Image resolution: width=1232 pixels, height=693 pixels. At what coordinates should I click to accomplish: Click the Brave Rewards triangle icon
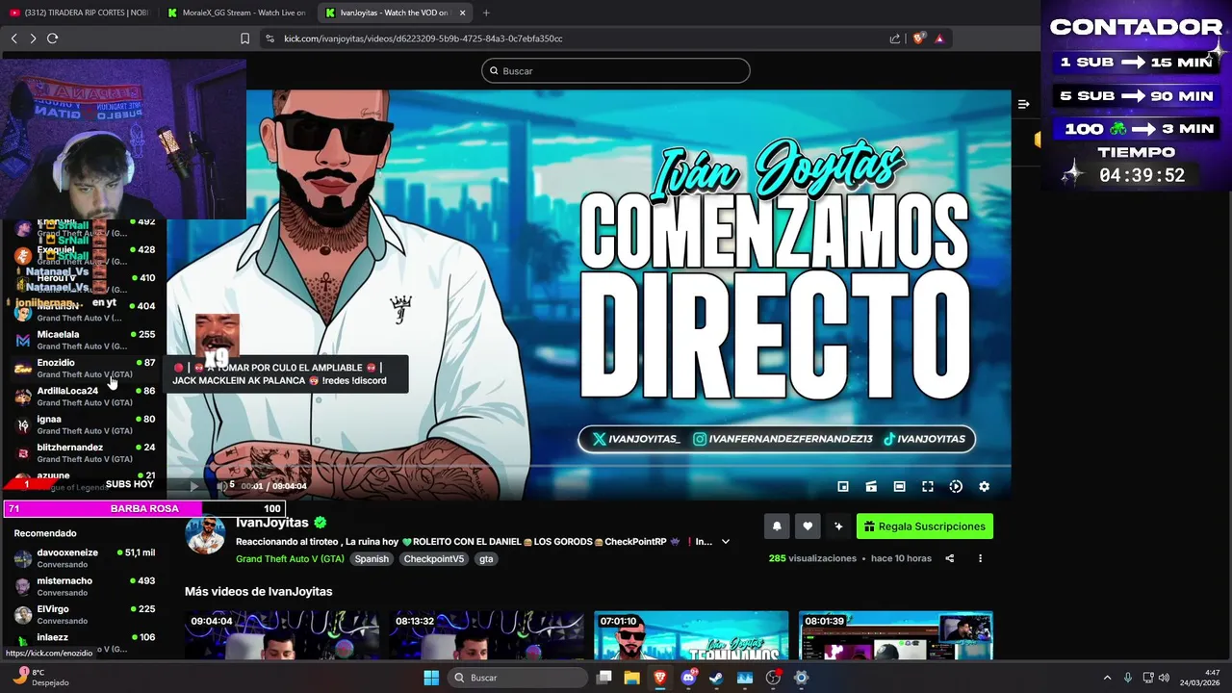click(939, 38)
